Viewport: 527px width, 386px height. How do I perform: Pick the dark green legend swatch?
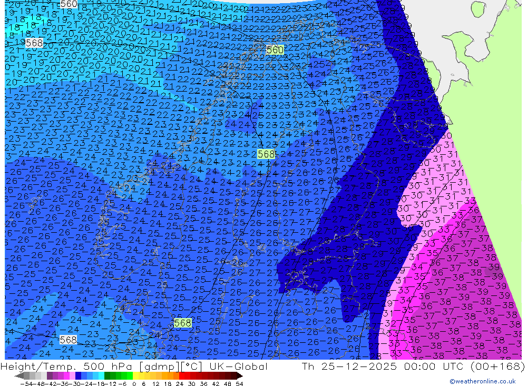pos(107,376)
